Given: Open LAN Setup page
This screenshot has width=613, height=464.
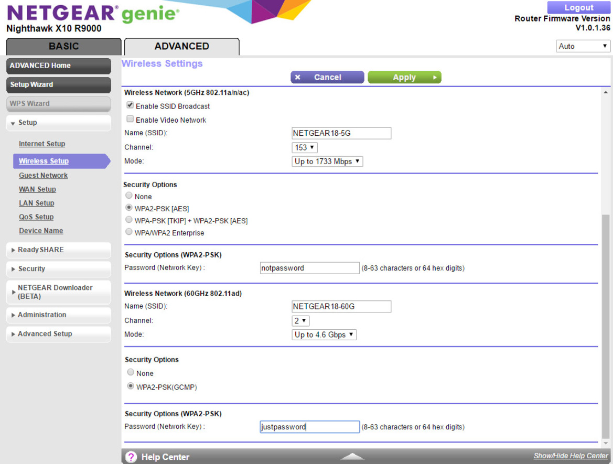Looking at the screenshot, I should (x=37, y=203).
